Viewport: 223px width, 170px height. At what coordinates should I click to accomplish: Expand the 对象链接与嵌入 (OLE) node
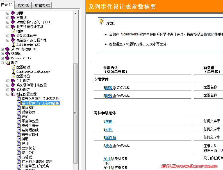(8, 22)
